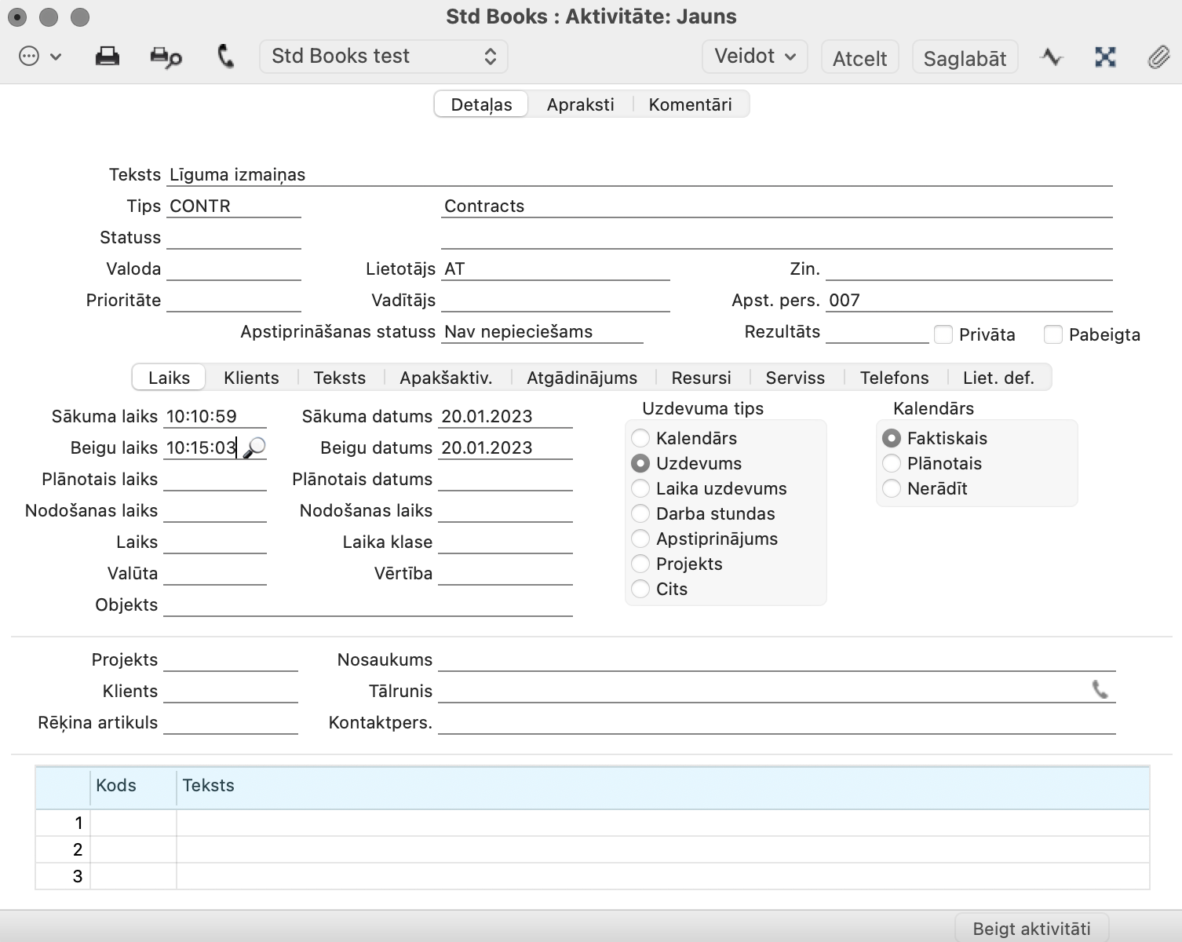Screen dimensions: 1182x942
Task: Click Kods cell in row 1
Action: point(133,823)
